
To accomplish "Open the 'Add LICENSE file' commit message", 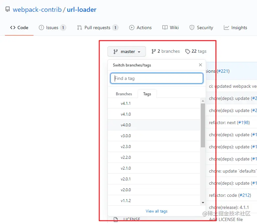I will click(x=226, y=219).
